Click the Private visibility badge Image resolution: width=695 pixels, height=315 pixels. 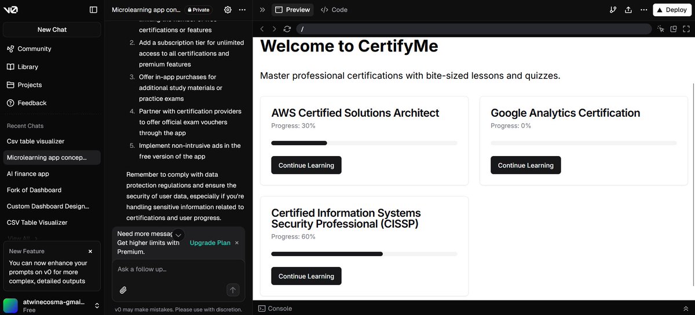click(x=198, y=10)
